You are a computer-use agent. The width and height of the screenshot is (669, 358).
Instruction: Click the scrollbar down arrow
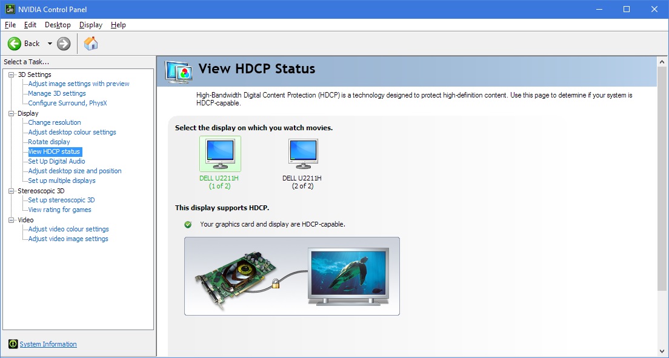pyautogui.click(x=662, y=351)
